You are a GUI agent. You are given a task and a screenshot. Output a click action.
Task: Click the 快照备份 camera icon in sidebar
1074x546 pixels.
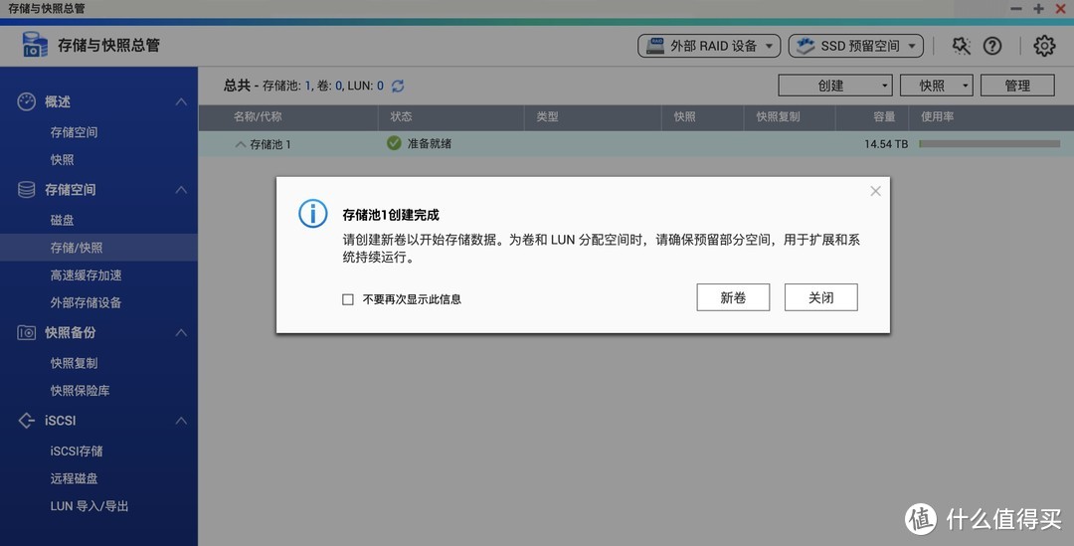point(26,332)
